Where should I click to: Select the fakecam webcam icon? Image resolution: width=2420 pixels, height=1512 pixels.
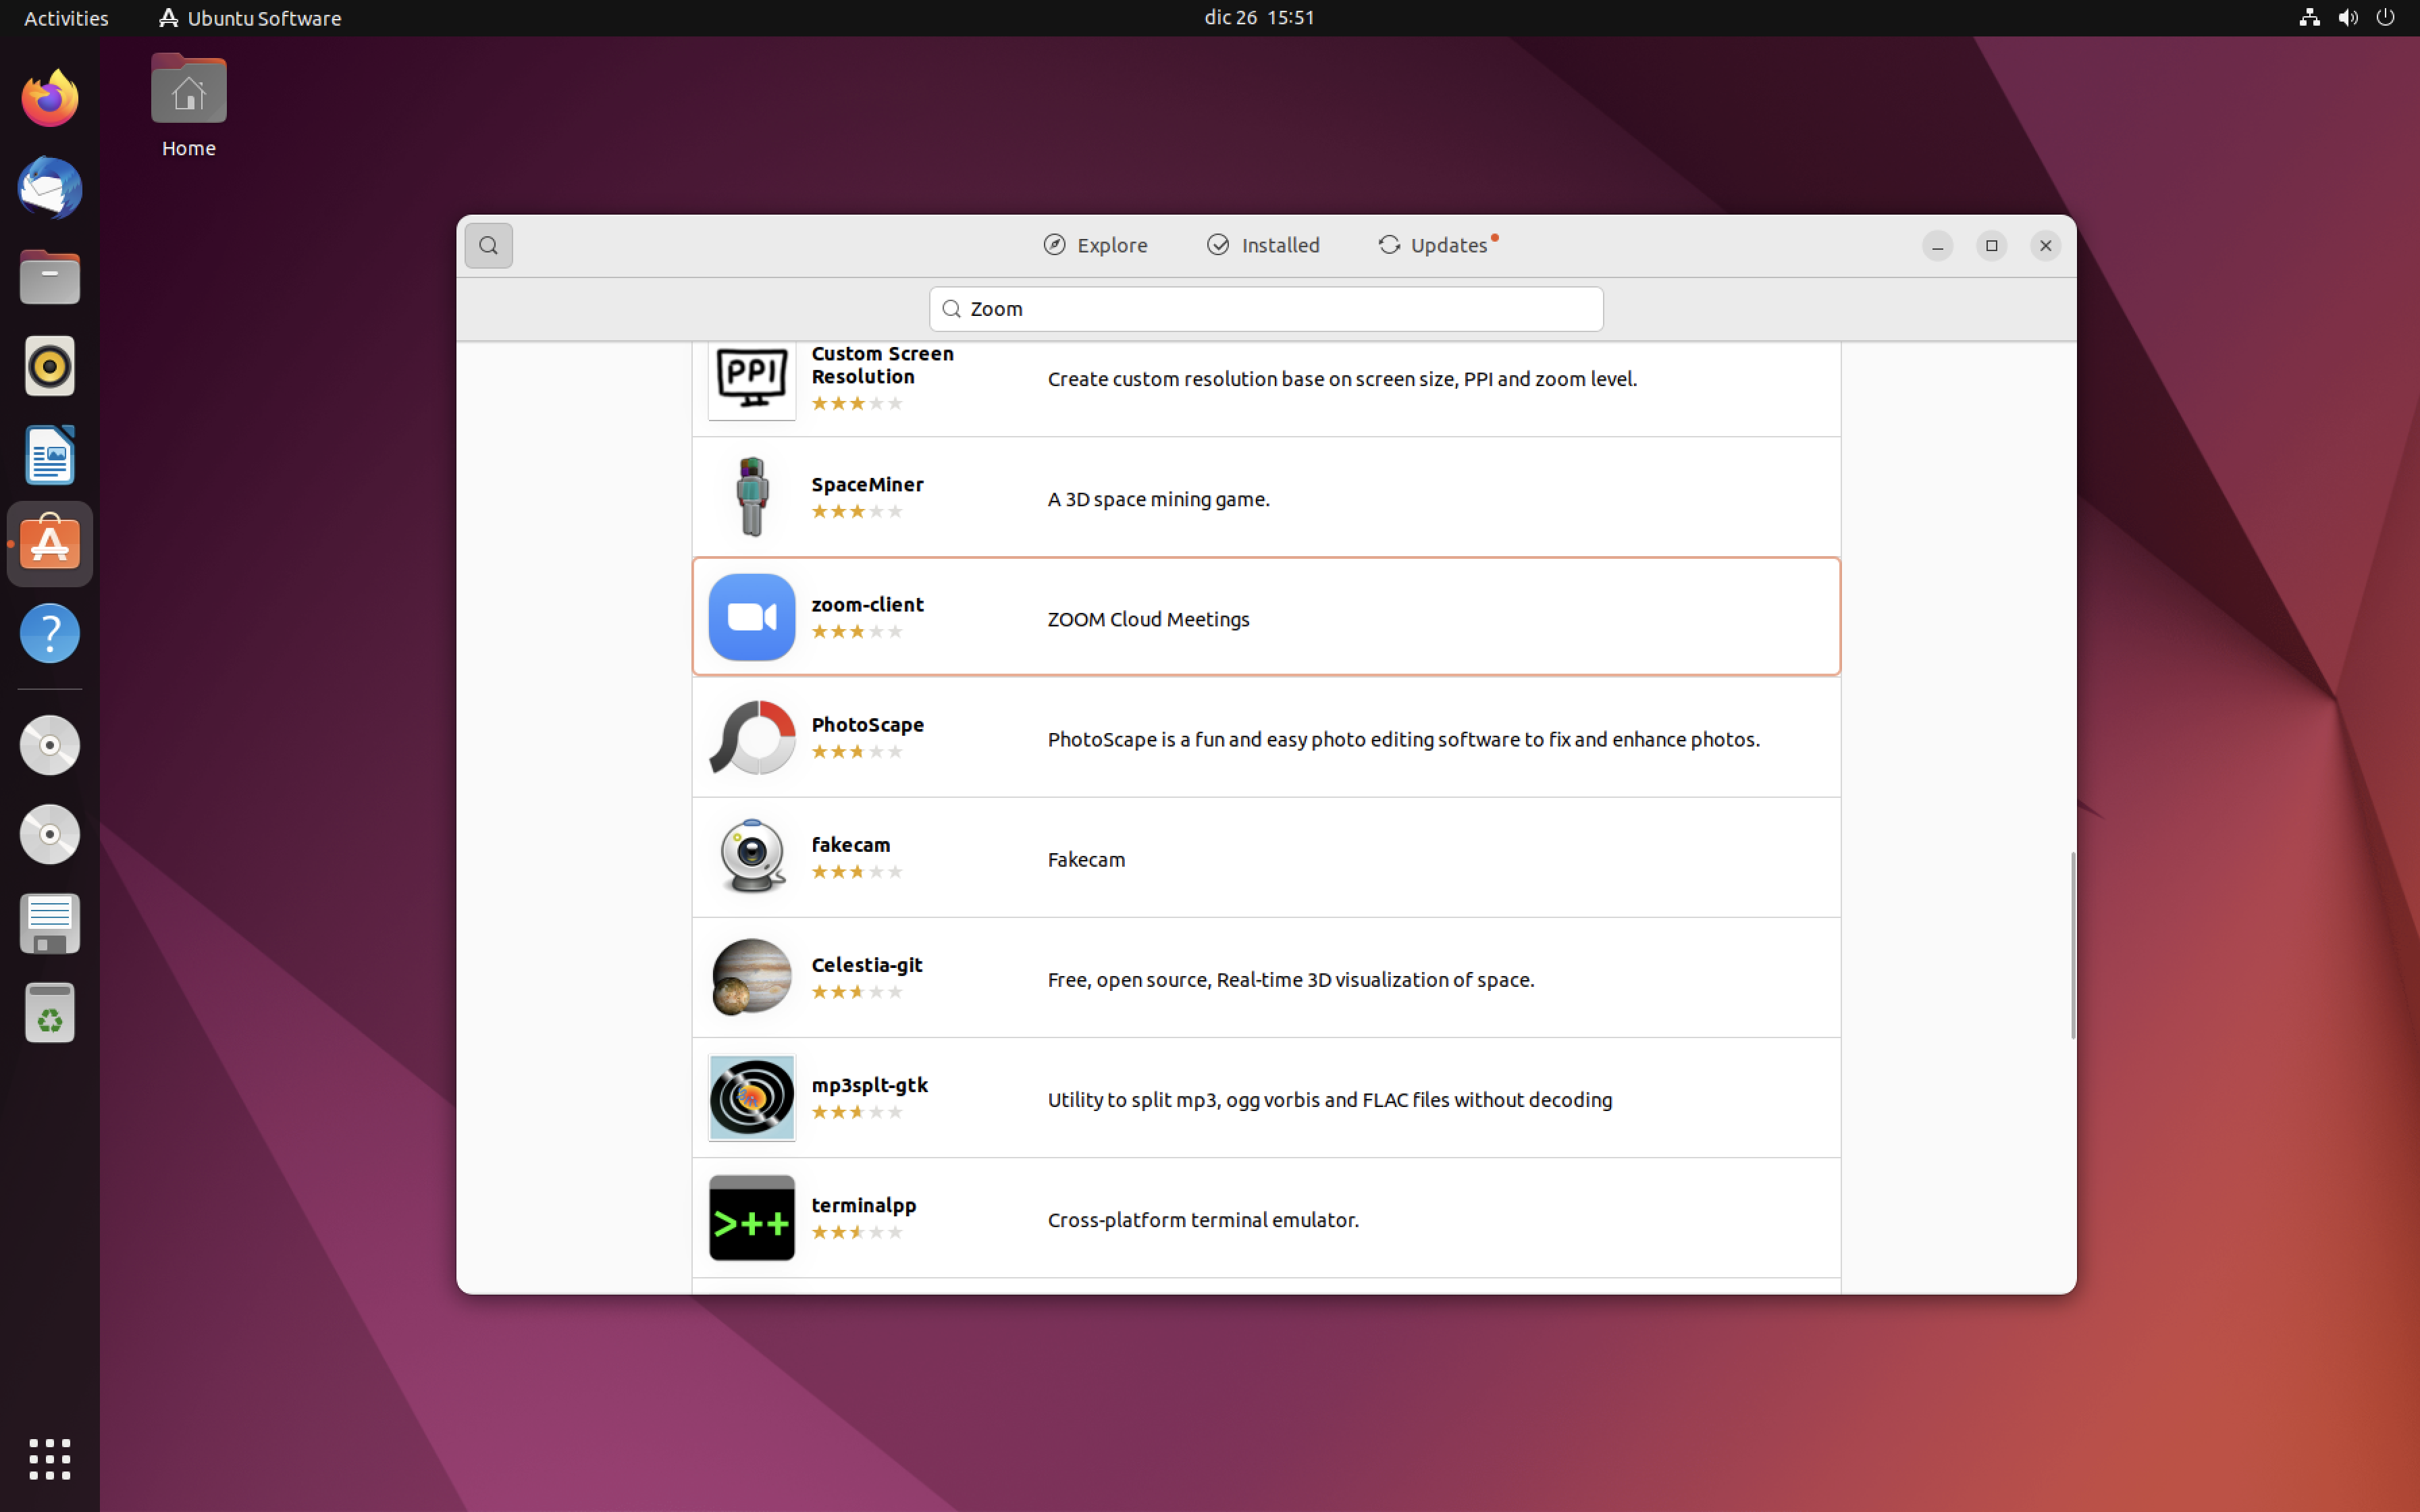(x=751, y=857)
